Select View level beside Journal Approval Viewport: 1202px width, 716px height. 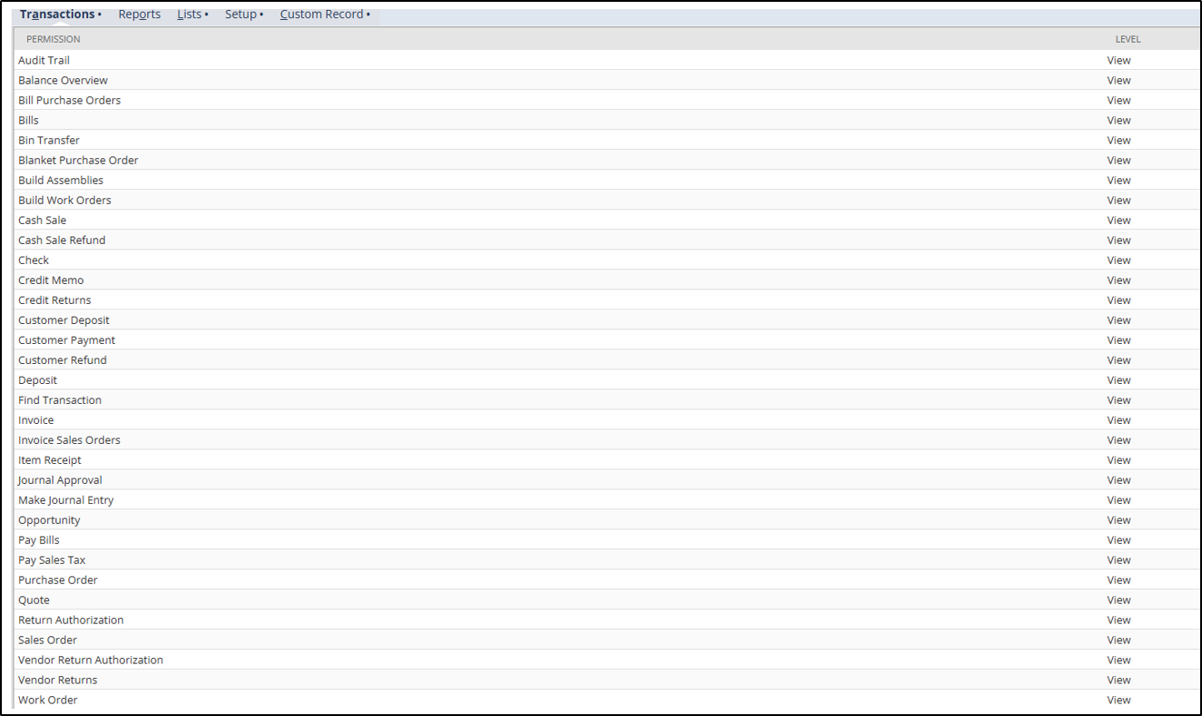pyautogui.click(x=1118, y=480)
